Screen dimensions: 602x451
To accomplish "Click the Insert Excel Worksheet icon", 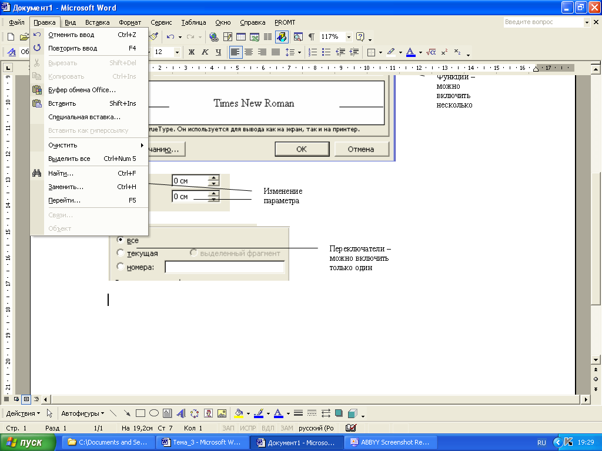I will pos(254,37).
